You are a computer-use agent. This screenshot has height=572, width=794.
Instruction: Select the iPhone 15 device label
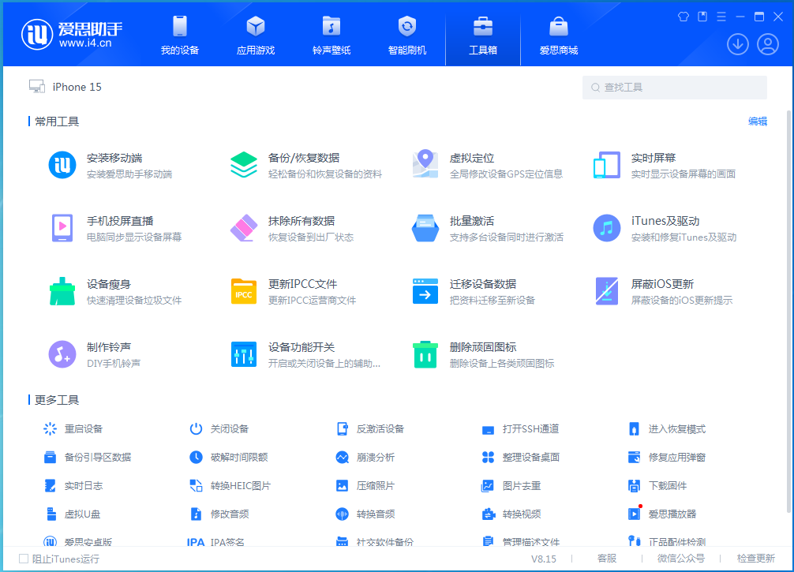tap(77, 87)
